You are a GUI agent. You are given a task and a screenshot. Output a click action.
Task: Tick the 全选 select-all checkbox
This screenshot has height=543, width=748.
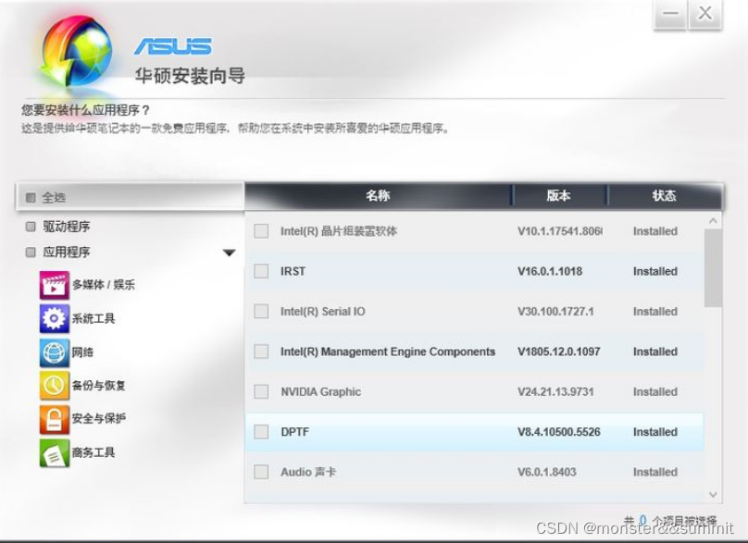click(x=31, y=197)
